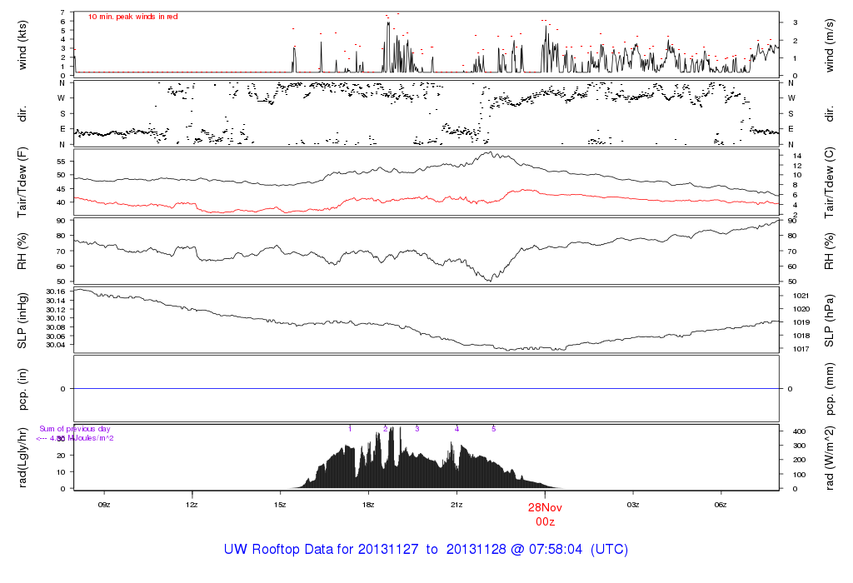The width and height of the screenshot is (853, 583).
Task: Click the 'wind (m/s)' right axis label
Action: 829,45
